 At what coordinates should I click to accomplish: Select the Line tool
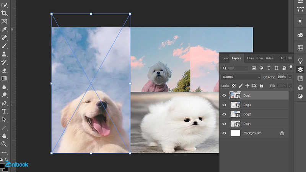tap(4, 128)
